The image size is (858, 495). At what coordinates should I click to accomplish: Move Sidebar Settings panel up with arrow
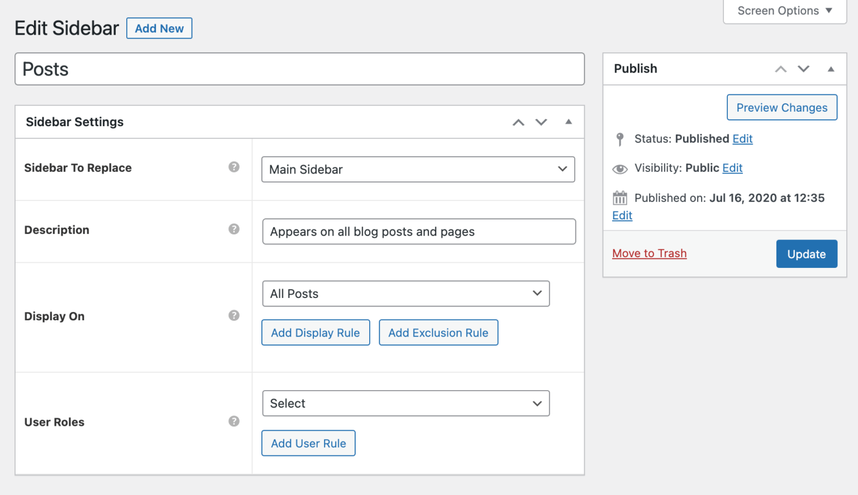tap(518, 122)
